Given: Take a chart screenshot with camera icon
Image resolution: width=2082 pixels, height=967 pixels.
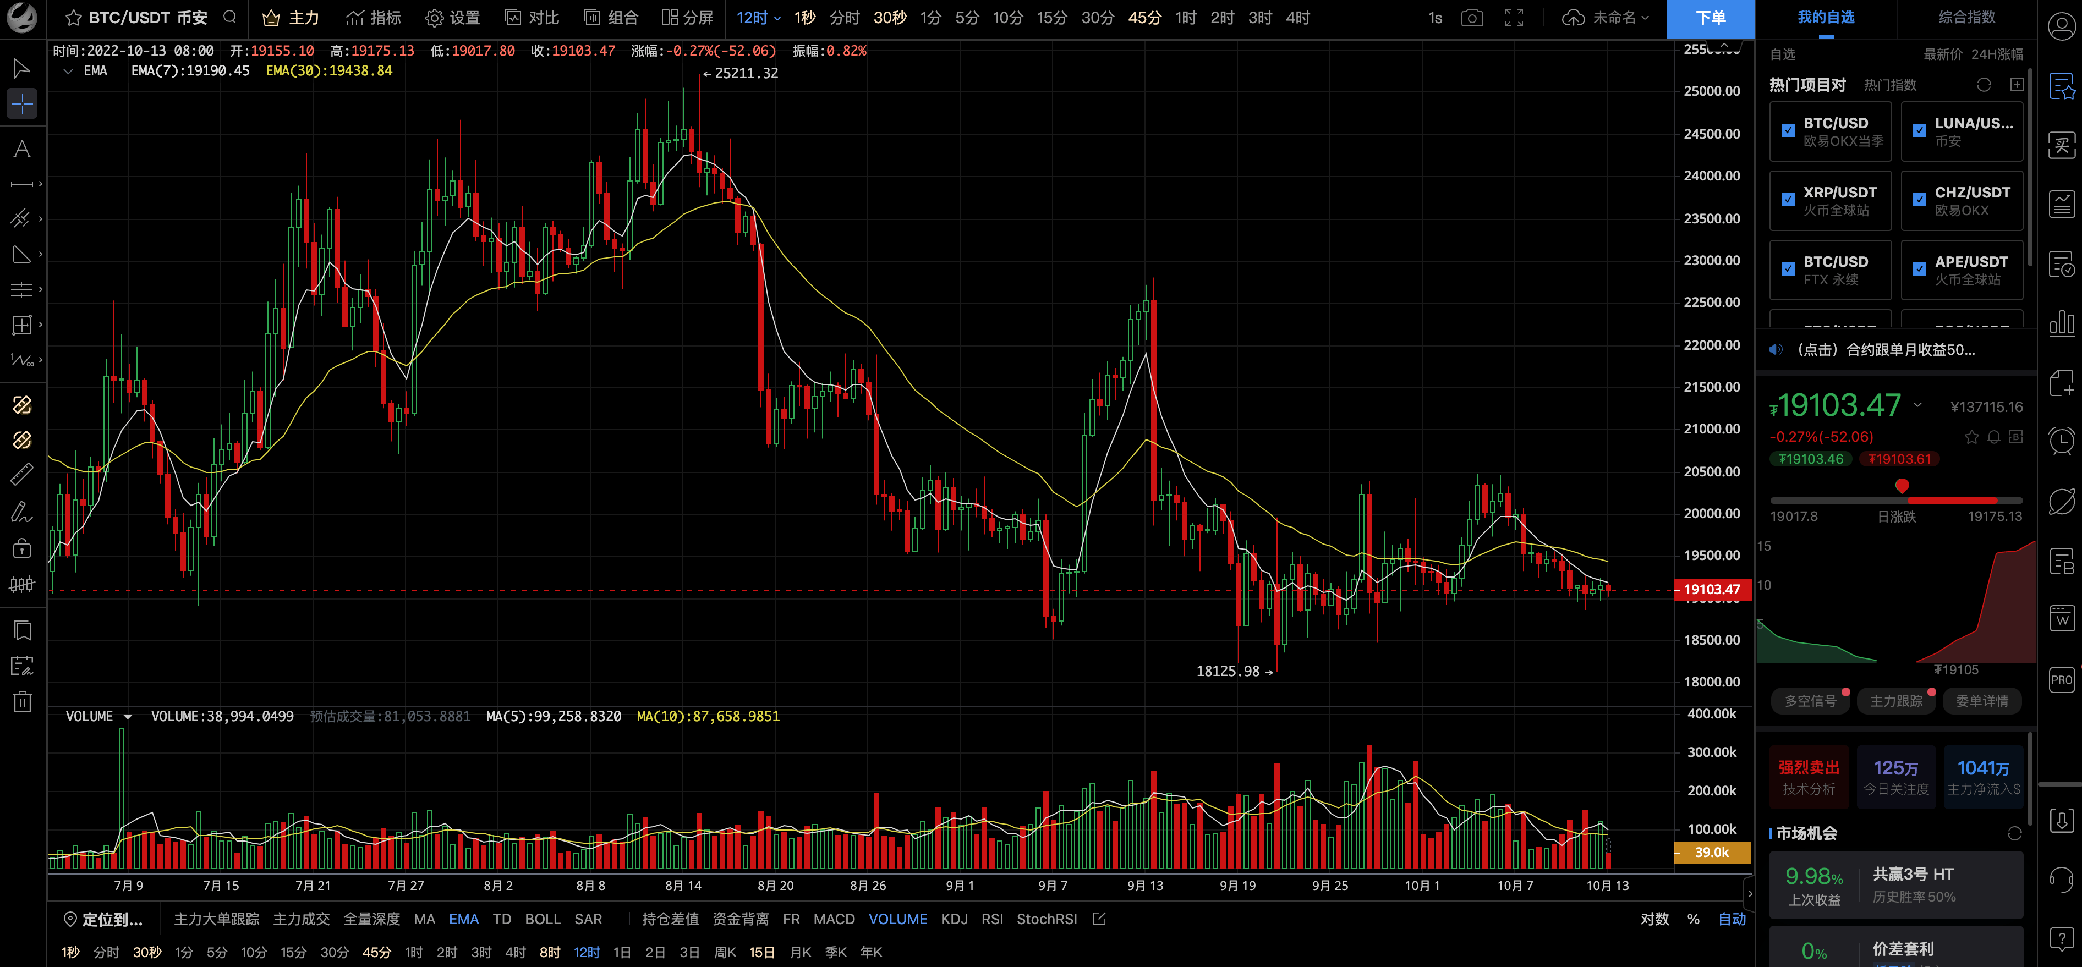Looking at the screenshot, I should 1472,18.
